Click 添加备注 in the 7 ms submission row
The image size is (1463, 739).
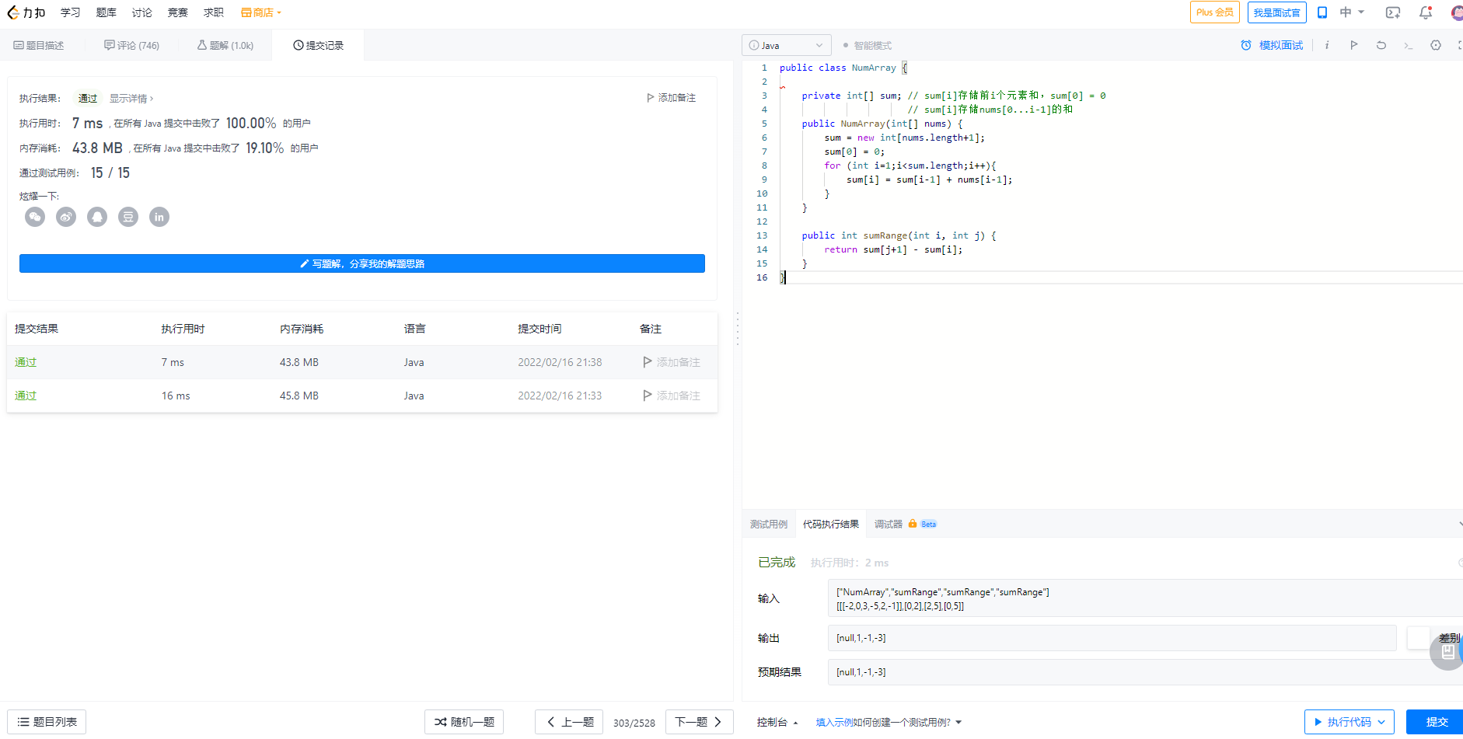(672, 362)
